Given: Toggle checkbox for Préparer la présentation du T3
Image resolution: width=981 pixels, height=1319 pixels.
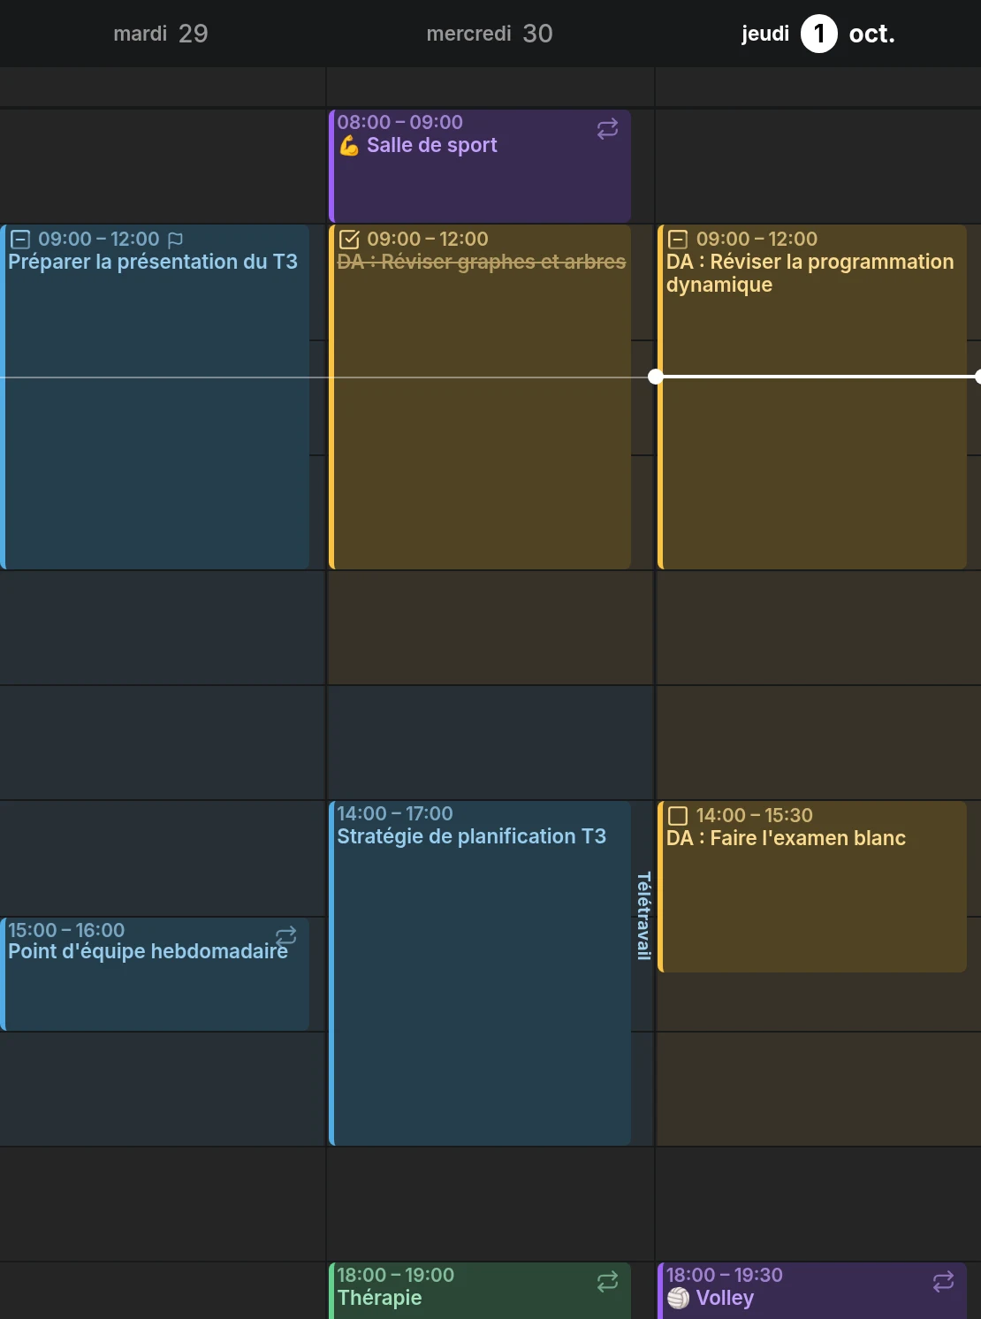Looking at the screenshot, I should [x=19, y=239].
